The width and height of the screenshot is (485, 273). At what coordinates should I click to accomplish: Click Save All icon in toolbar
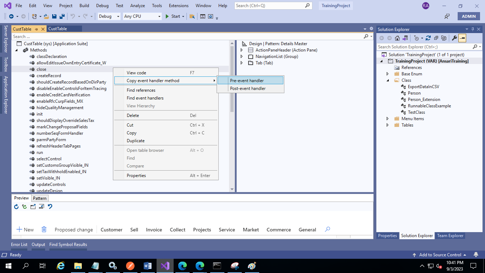pos(62,16)
